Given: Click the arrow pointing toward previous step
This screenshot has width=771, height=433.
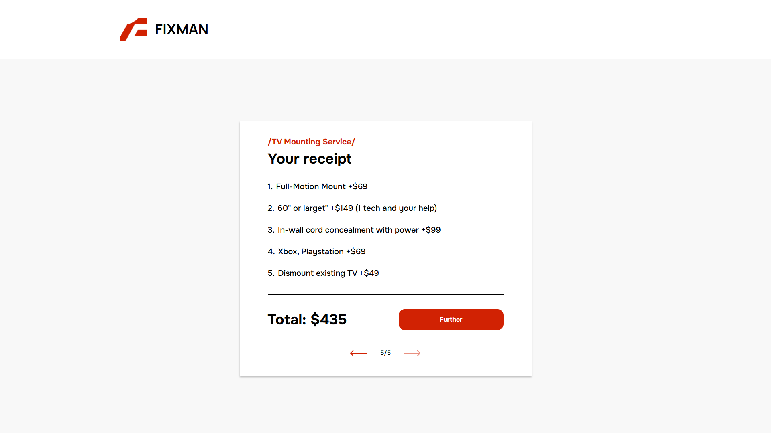Looking at the screenshot, I should click(x=358, y=353).
